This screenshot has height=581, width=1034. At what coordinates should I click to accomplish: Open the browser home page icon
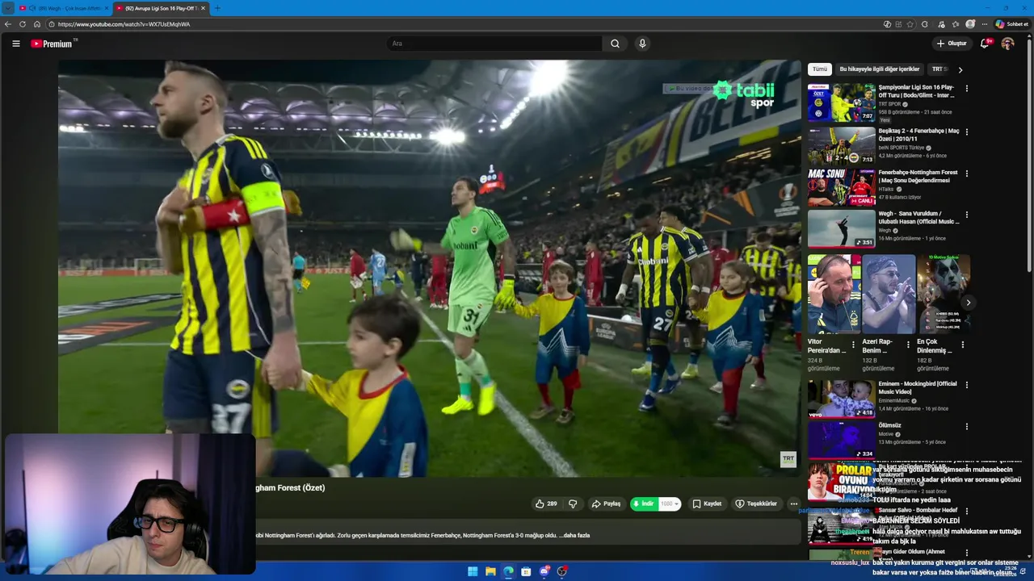coord(37,24)
